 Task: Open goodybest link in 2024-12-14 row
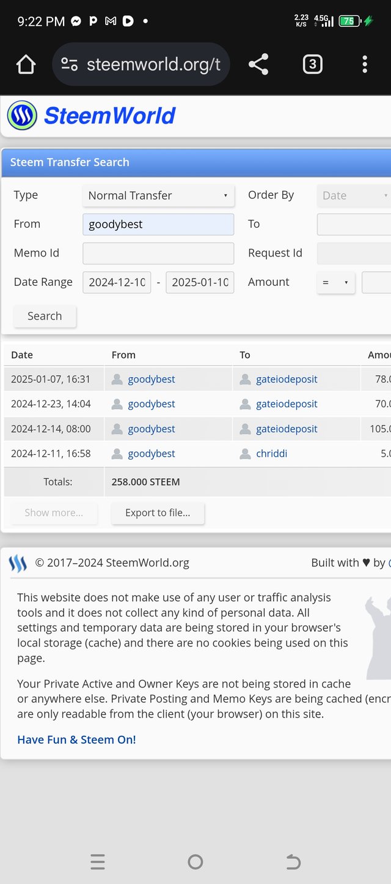(x=152, y=429)
